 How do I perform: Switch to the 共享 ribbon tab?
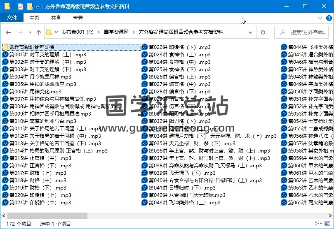coord(56,18)
